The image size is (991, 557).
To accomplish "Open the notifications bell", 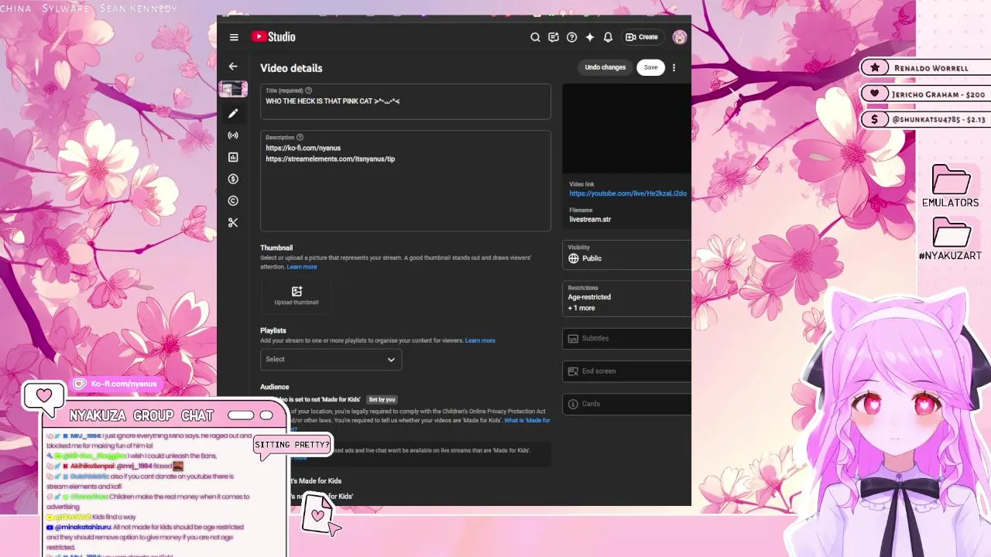I will point(608,37).
